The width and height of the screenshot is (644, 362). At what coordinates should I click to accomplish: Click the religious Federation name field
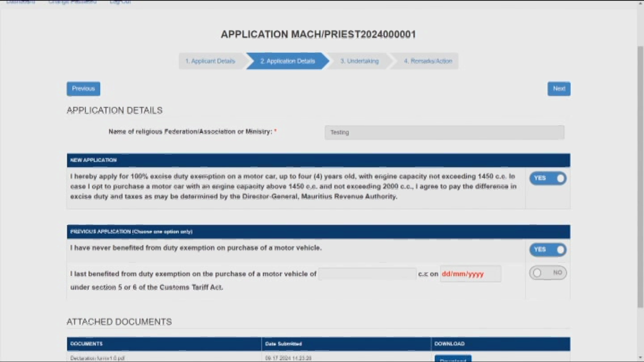(444, 133)
